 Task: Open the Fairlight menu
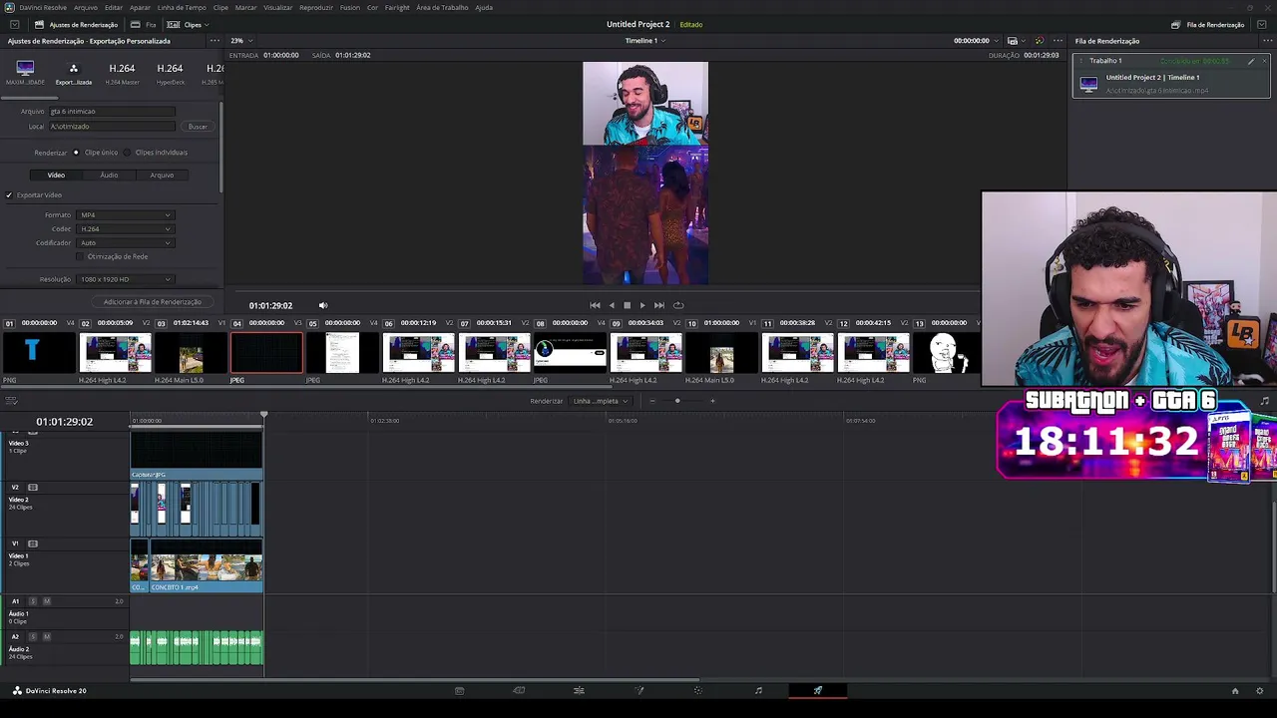397,8
